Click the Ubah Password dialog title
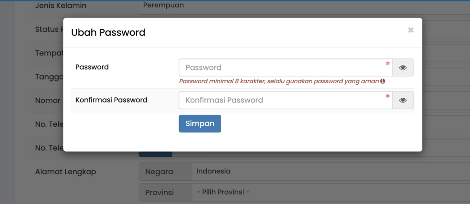 tap(108, 32)
